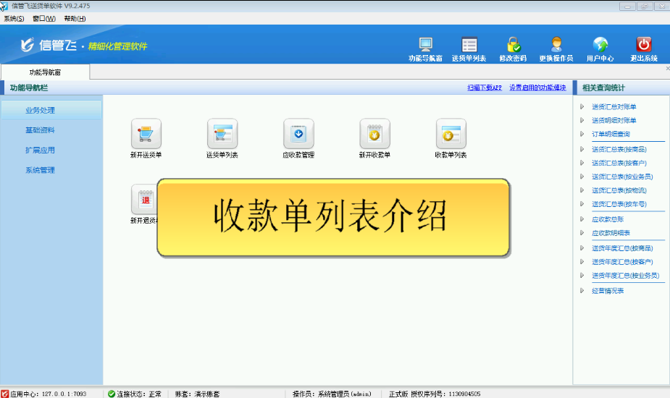This screenshot has height=398, width=670.
Task: Click the 功能导航窗 monitor icon in the top toolbar
Action: 425,45
